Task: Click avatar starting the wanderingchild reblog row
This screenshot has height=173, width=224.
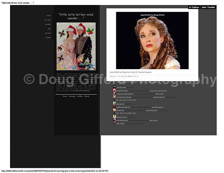Action: click(114, 120)
